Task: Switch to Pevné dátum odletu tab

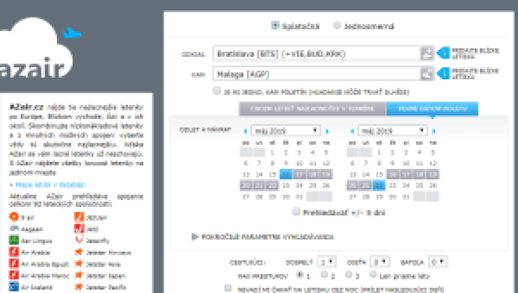Action: (431, 108)
